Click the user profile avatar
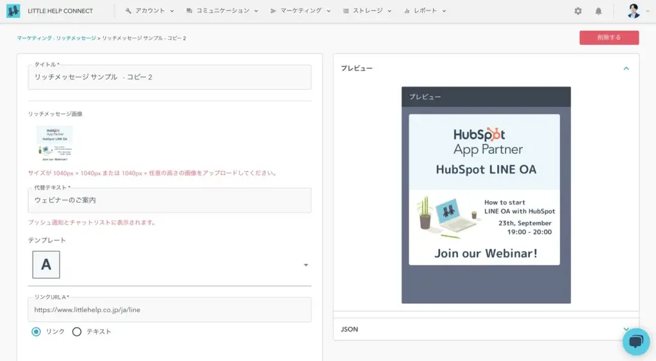This screenshot has width=656, height=361. (633, 11)
